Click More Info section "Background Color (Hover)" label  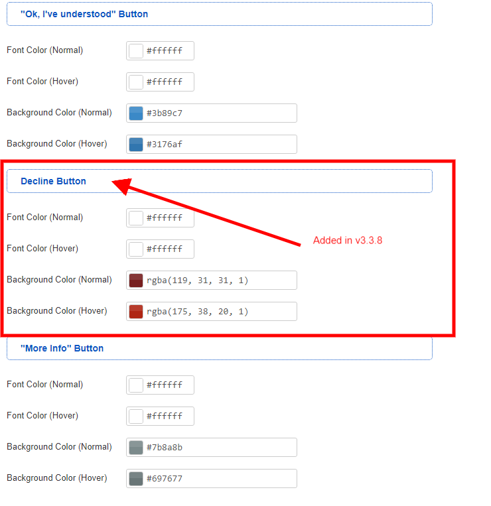tap(57, 478)
